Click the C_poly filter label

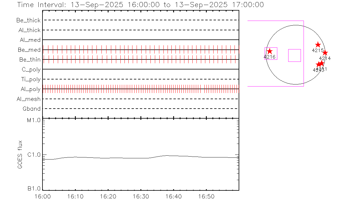pyautogui.click(x=30, y=69)
